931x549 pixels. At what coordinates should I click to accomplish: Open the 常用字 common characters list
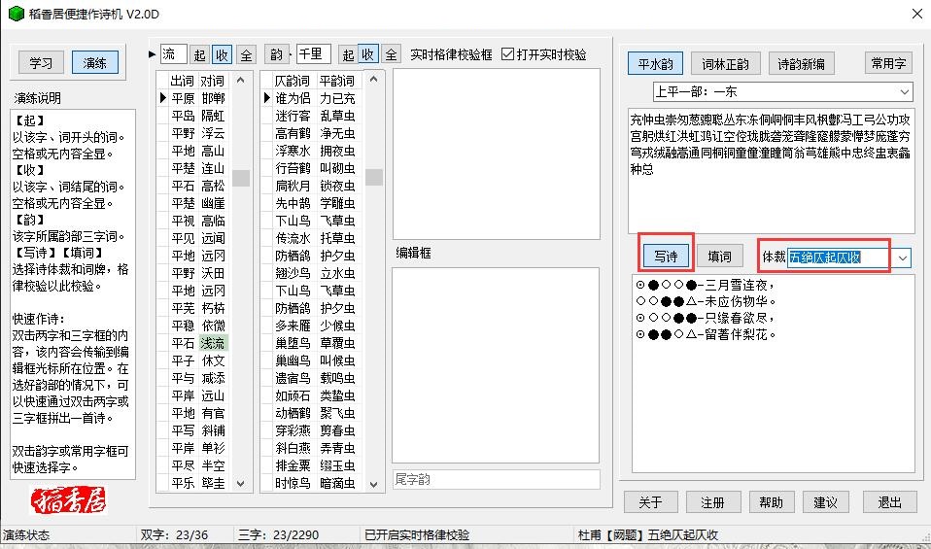(888, 63)
